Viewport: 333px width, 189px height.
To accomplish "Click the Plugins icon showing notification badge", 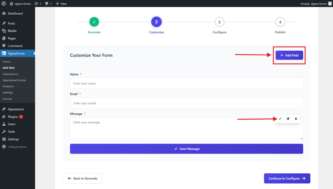I will (4, 117).
